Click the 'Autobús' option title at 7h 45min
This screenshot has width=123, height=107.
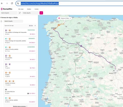7,75
